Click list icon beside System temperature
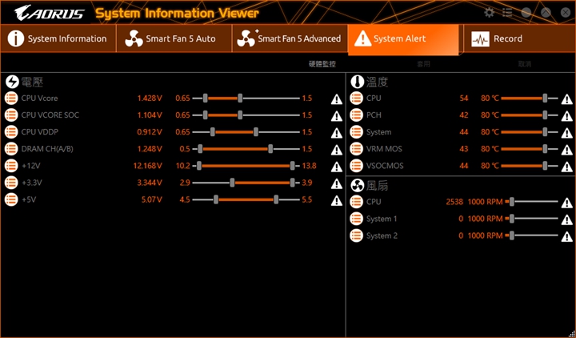 click(356, 132)
